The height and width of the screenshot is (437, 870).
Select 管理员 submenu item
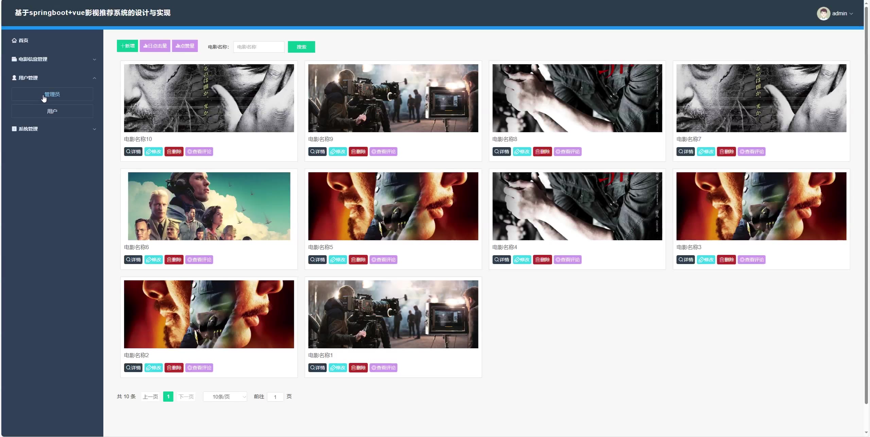coord(52,94)
